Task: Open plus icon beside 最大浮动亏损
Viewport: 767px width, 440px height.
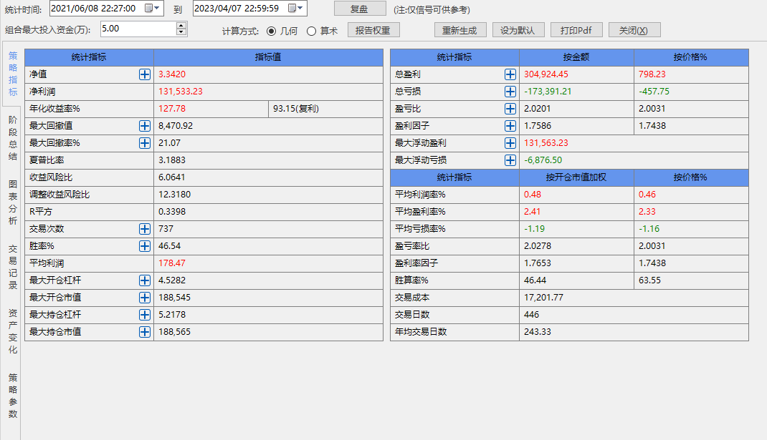Action: pos(510,160)
